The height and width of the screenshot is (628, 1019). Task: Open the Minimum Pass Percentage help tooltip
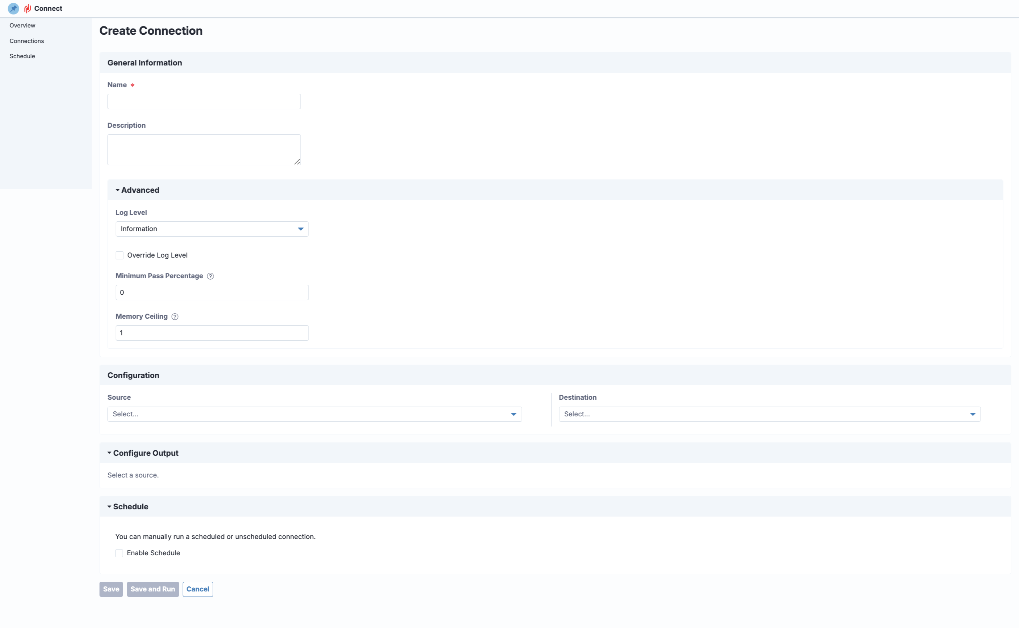tap(210, 276)
